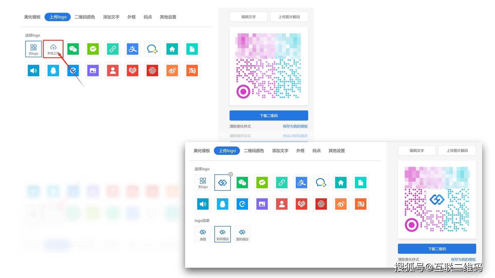Choose green message bubble logo in lower panel
Viewport: 495px width, 278px height.
(x=262, y=183)
